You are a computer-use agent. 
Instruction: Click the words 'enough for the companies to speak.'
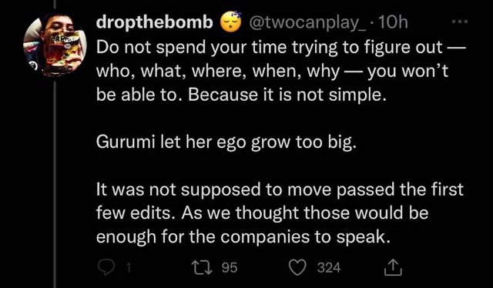243,237
